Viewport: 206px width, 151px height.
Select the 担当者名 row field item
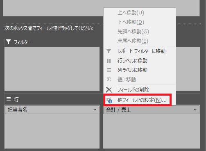pyautogui.click(x=52, y=110)
